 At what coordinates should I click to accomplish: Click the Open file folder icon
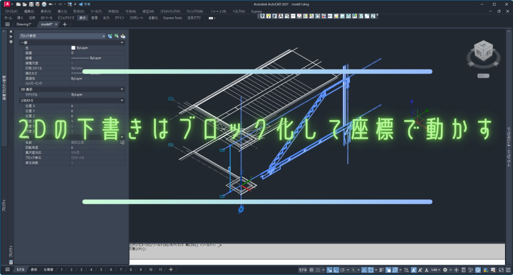25,4
